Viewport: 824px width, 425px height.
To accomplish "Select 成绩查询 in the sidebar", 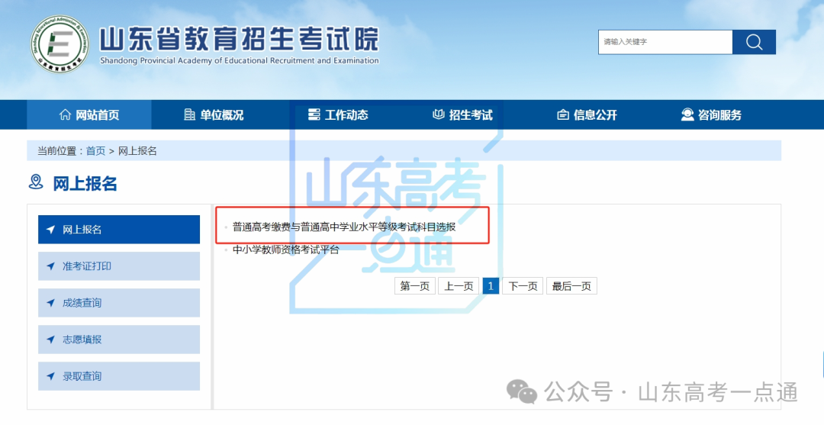I will coord(119,303).
